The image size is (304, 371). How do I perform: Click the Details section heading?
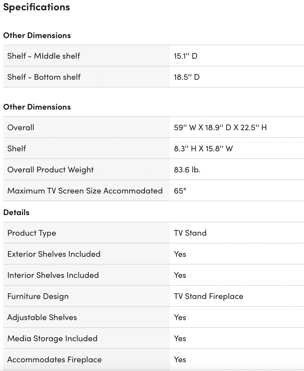tap(16, 213)
